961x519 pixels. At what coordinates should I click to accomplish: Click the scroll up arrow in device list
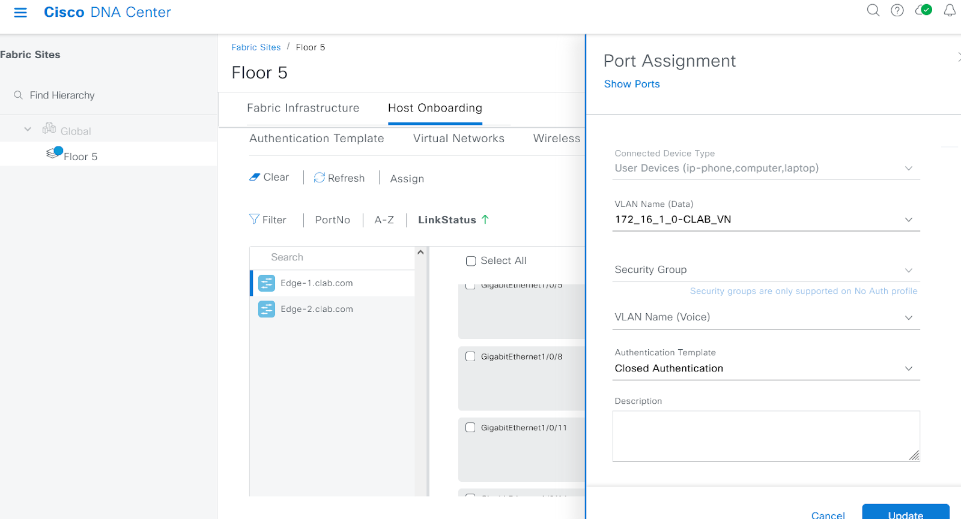pos(420,252)
